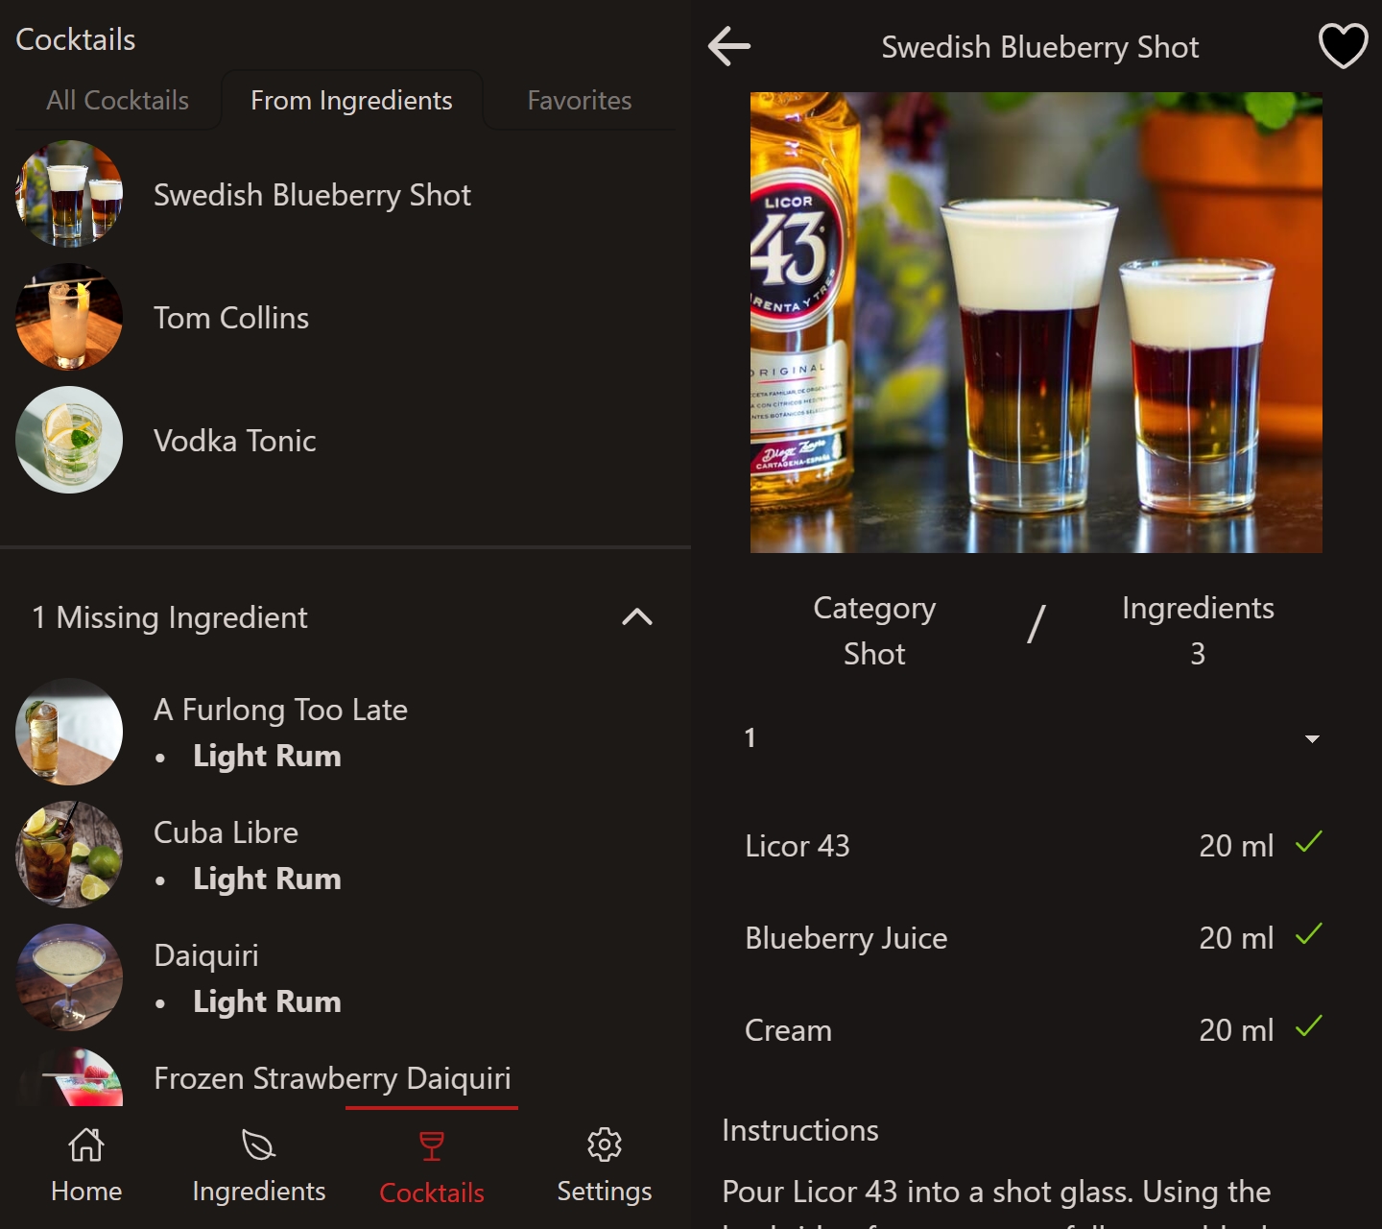Open the Settings gear icon

605,1145
